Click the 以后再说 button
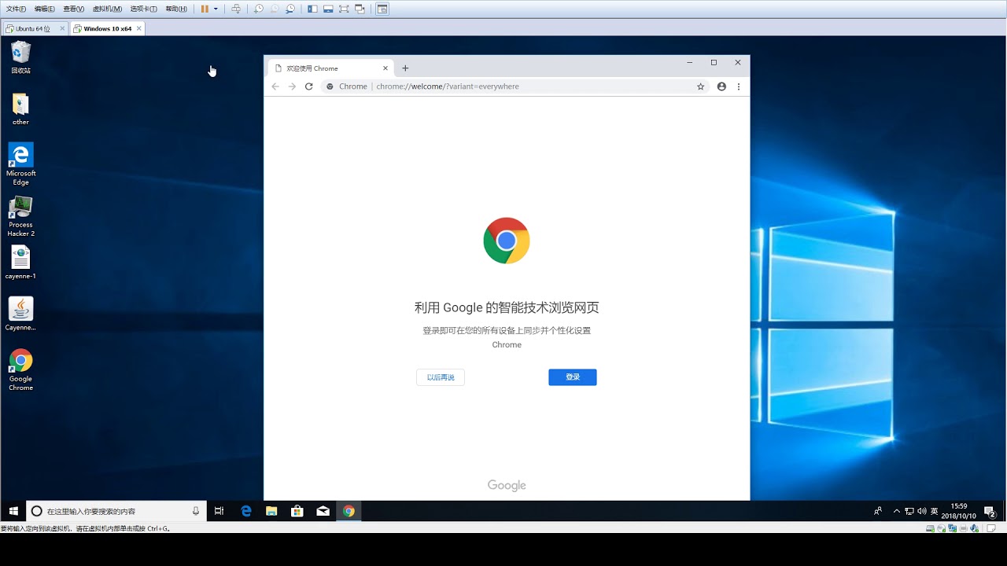Screen dimensions: 1007x566 441,377
